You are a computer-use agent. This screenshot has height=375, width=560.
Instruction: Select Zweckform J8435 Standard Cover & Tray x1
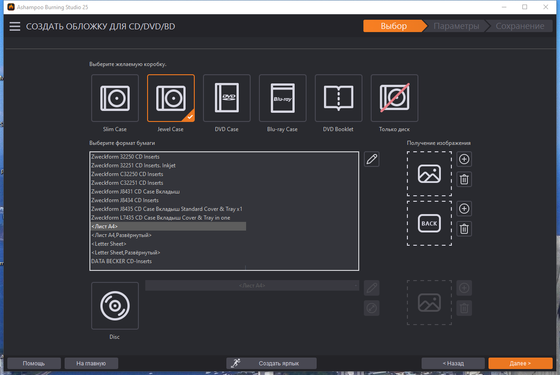click(x=168, y=209)
